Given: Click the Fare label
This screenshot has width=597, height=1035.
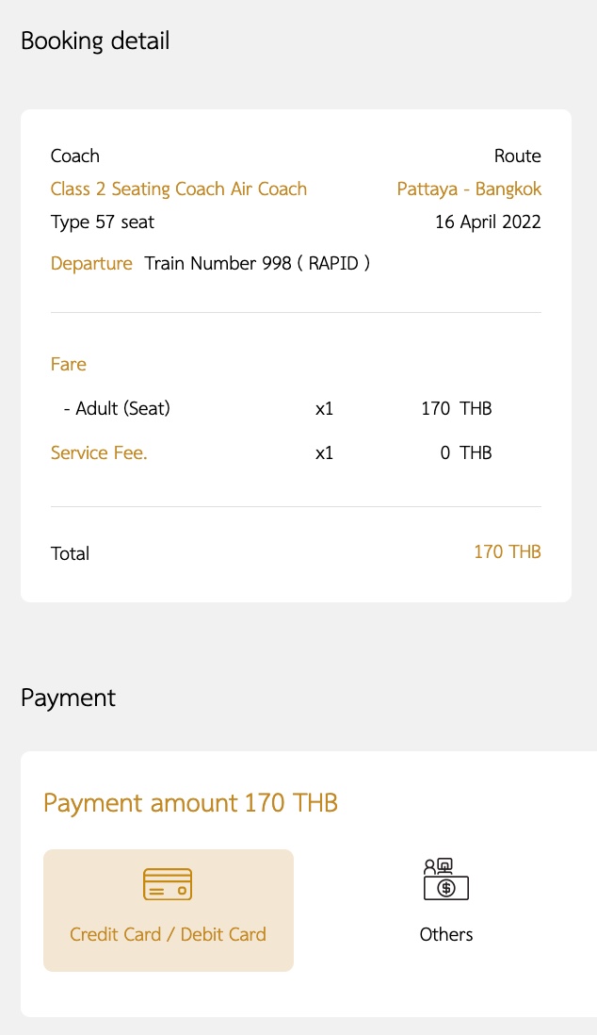Looking at the screenshot, I should (69, 364).
